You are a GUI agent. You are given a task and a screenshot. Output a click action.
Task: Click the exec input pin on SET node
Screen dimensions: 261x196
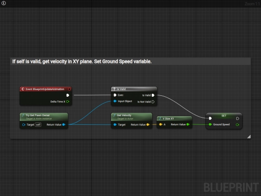210,119
